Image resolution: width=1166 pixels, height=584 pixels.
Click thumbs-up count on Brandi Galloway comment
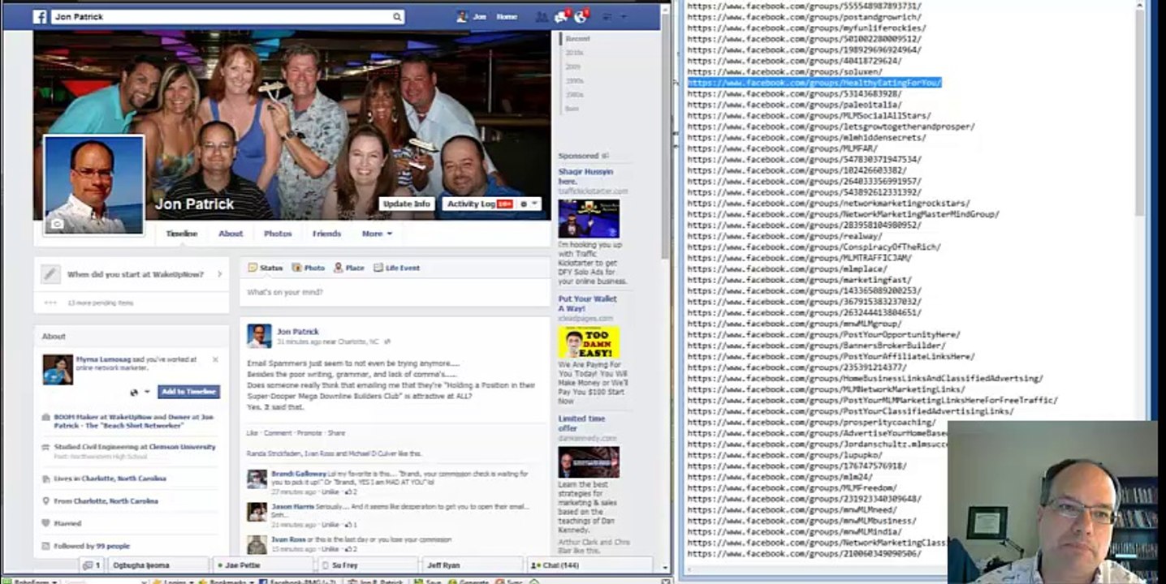tap(350, 492)
